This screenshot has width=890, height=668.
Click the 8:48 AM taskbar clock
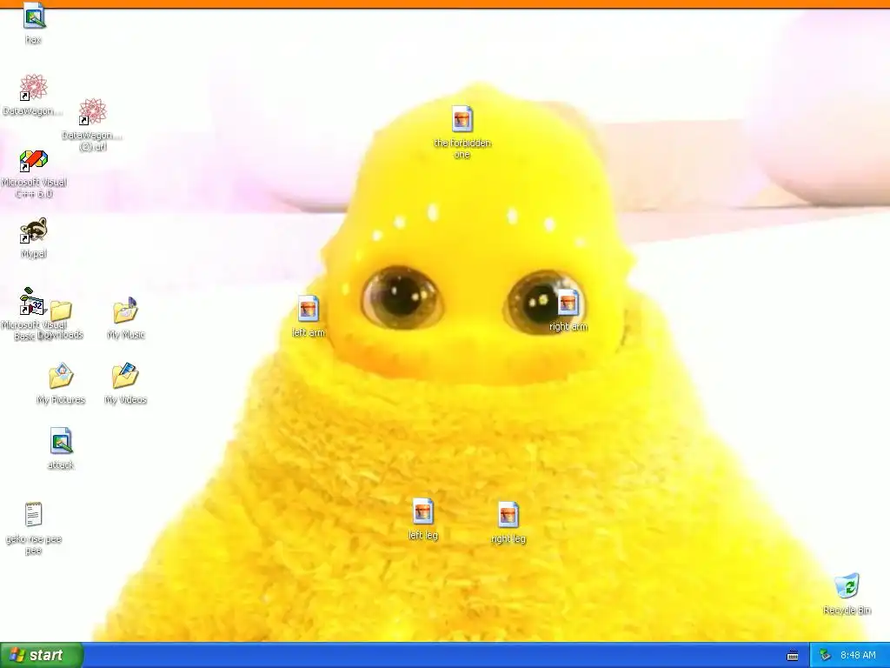(x=858, y=655)
